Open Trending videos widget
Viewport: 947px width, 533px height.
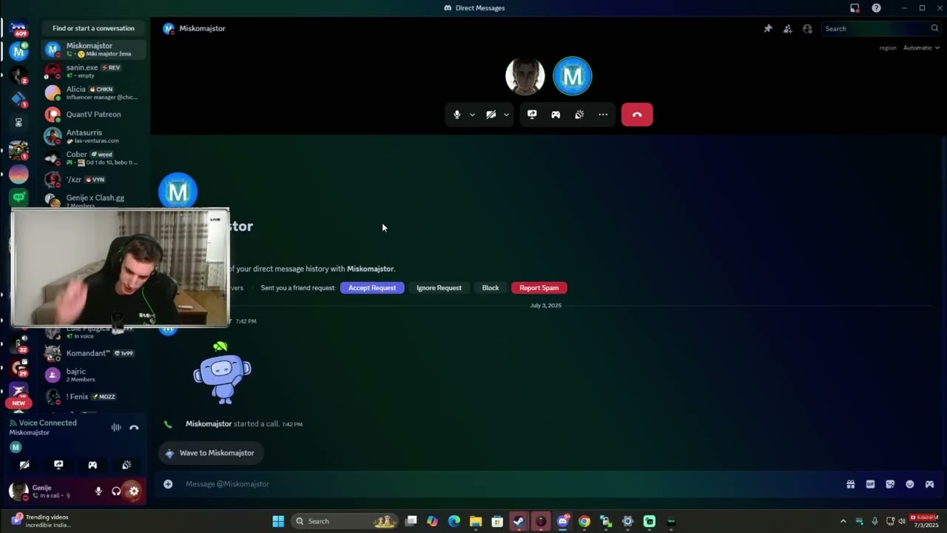41,521
